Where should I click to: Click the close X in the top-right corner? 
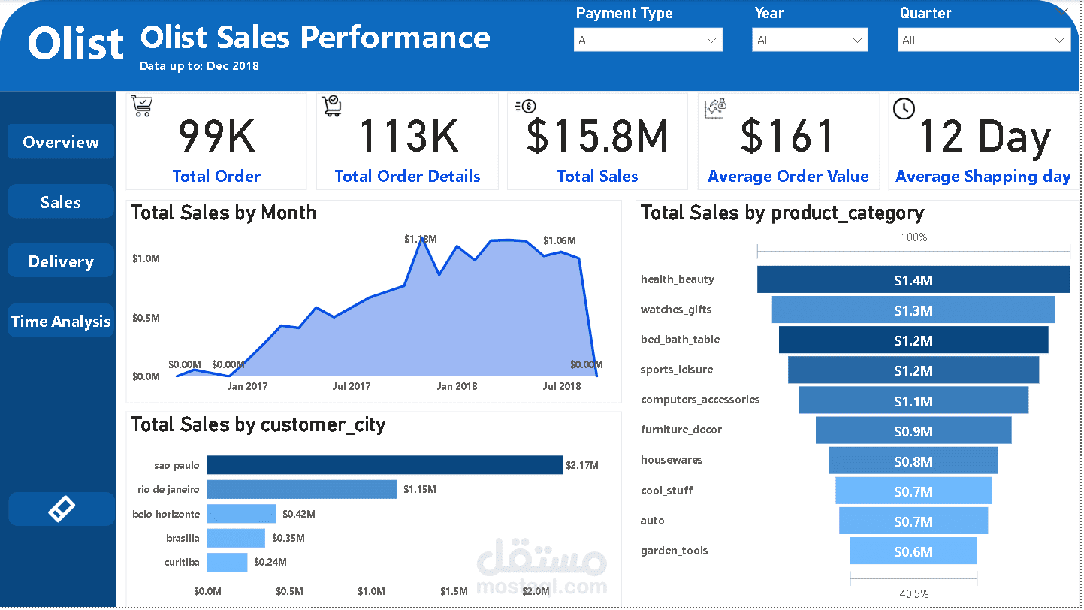click(x=1063, y=12)
